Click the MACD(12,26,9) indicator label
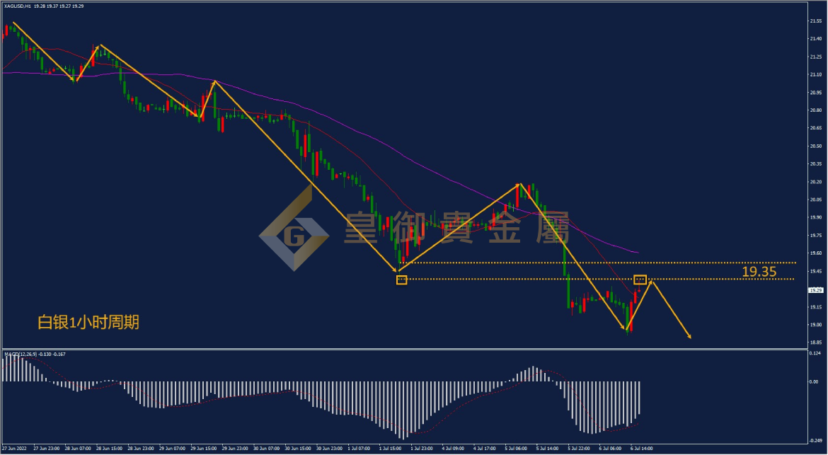 [x=19, y=354]
